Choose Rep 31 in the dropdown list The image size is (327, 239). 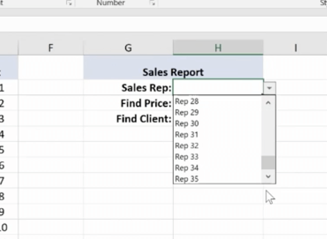[217, 134]
